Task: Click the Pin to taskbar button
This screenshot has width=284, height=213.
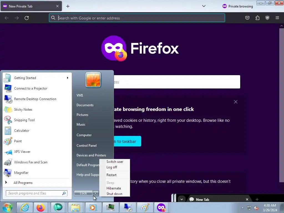Action: 127,141
